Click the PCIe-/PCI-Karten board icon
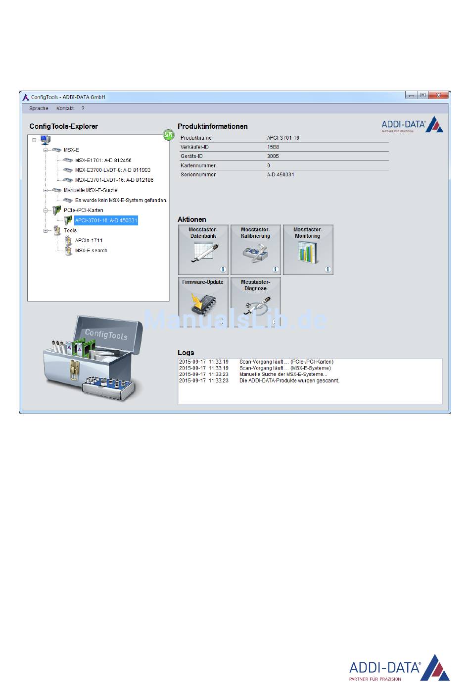The width and height of the screenshot is (470, 692). click(x=56, y=210)
